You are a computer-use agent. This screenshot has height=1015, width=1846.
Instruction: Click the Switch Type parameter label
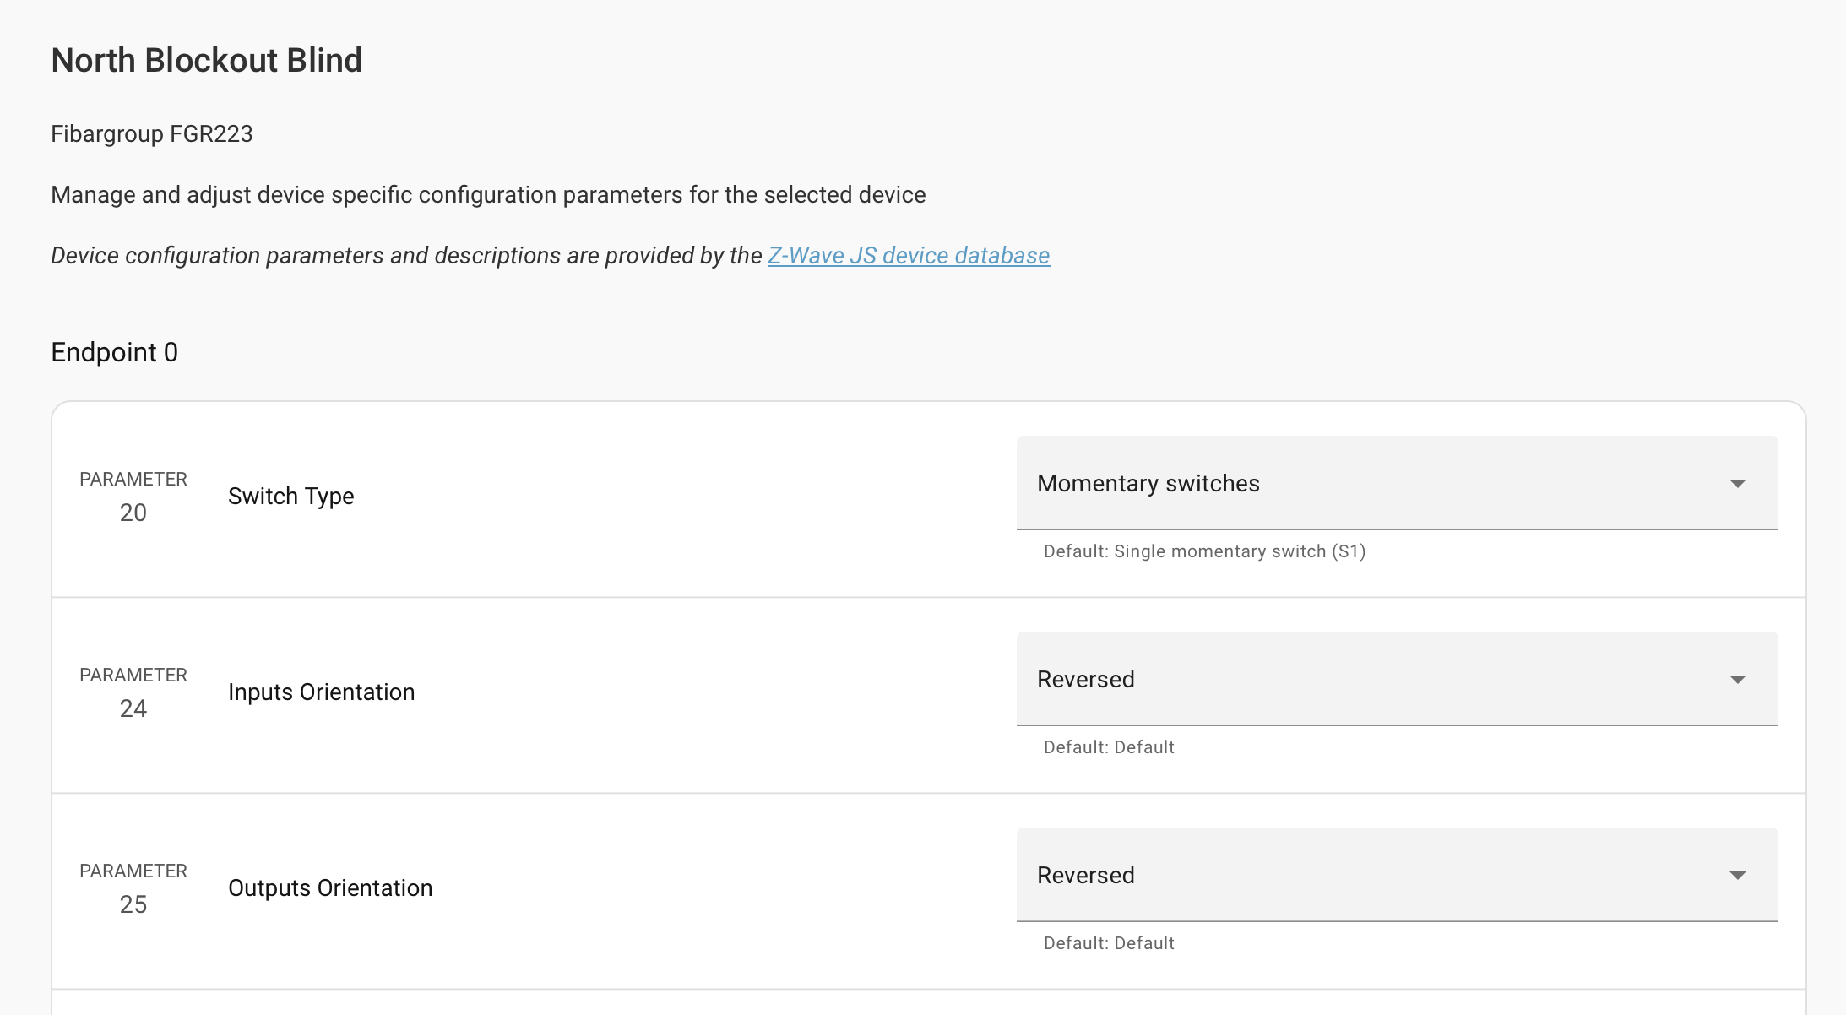(290, 496)
